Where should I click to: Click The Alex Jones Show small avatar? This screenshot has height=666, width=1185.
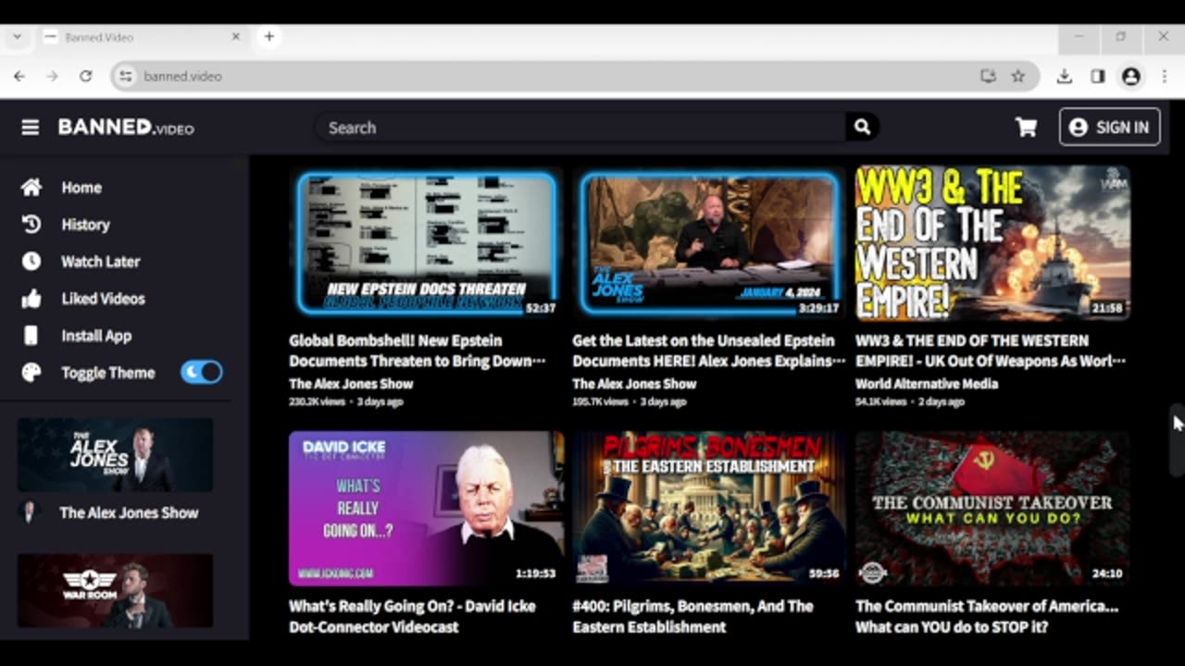point(30,512)
